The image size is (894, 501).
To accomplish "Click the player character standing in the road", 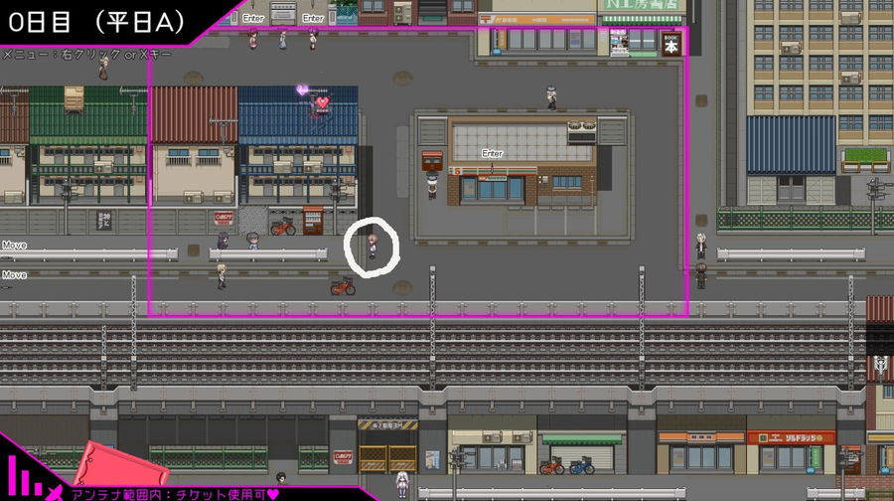I will 372,247.
